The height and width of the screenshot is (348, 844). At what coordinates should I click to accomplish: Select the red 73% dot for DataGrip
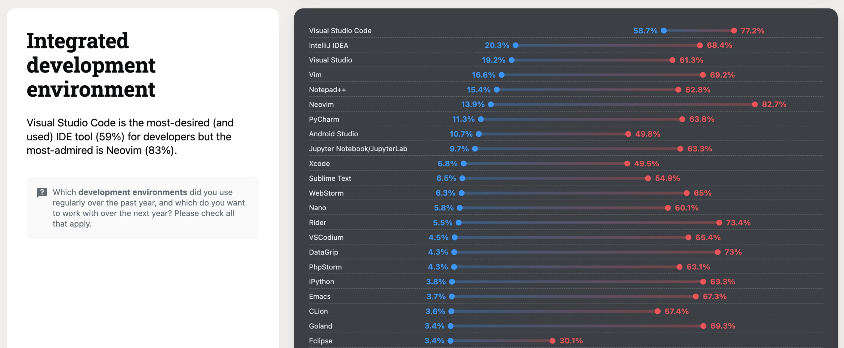coord(718,252)
